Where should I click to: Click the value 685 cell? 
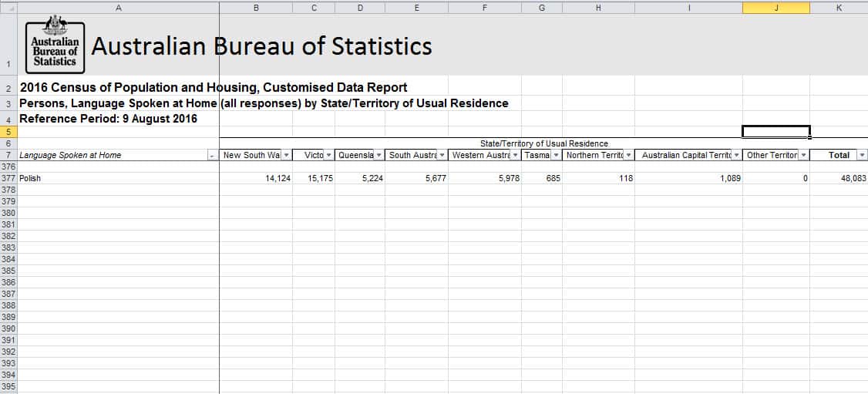coord(541,178)
